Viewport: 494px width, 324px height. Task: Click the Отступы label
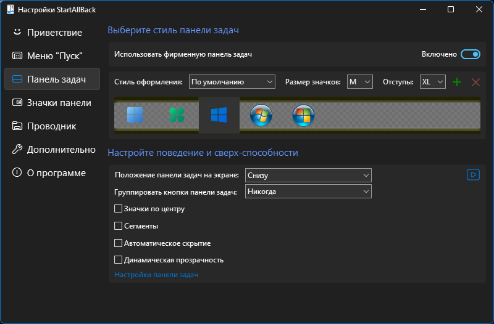click(398, 82)
